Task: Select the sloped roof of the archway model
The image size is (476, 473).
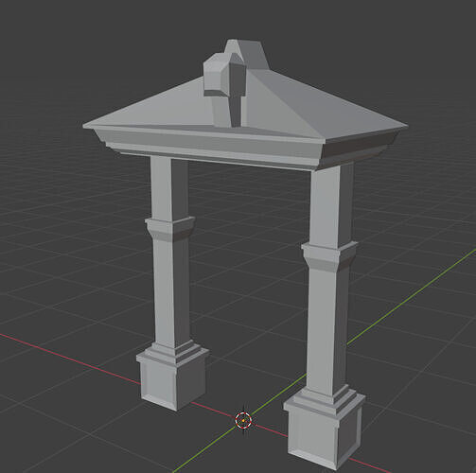Action: click(x=284, y=104)
